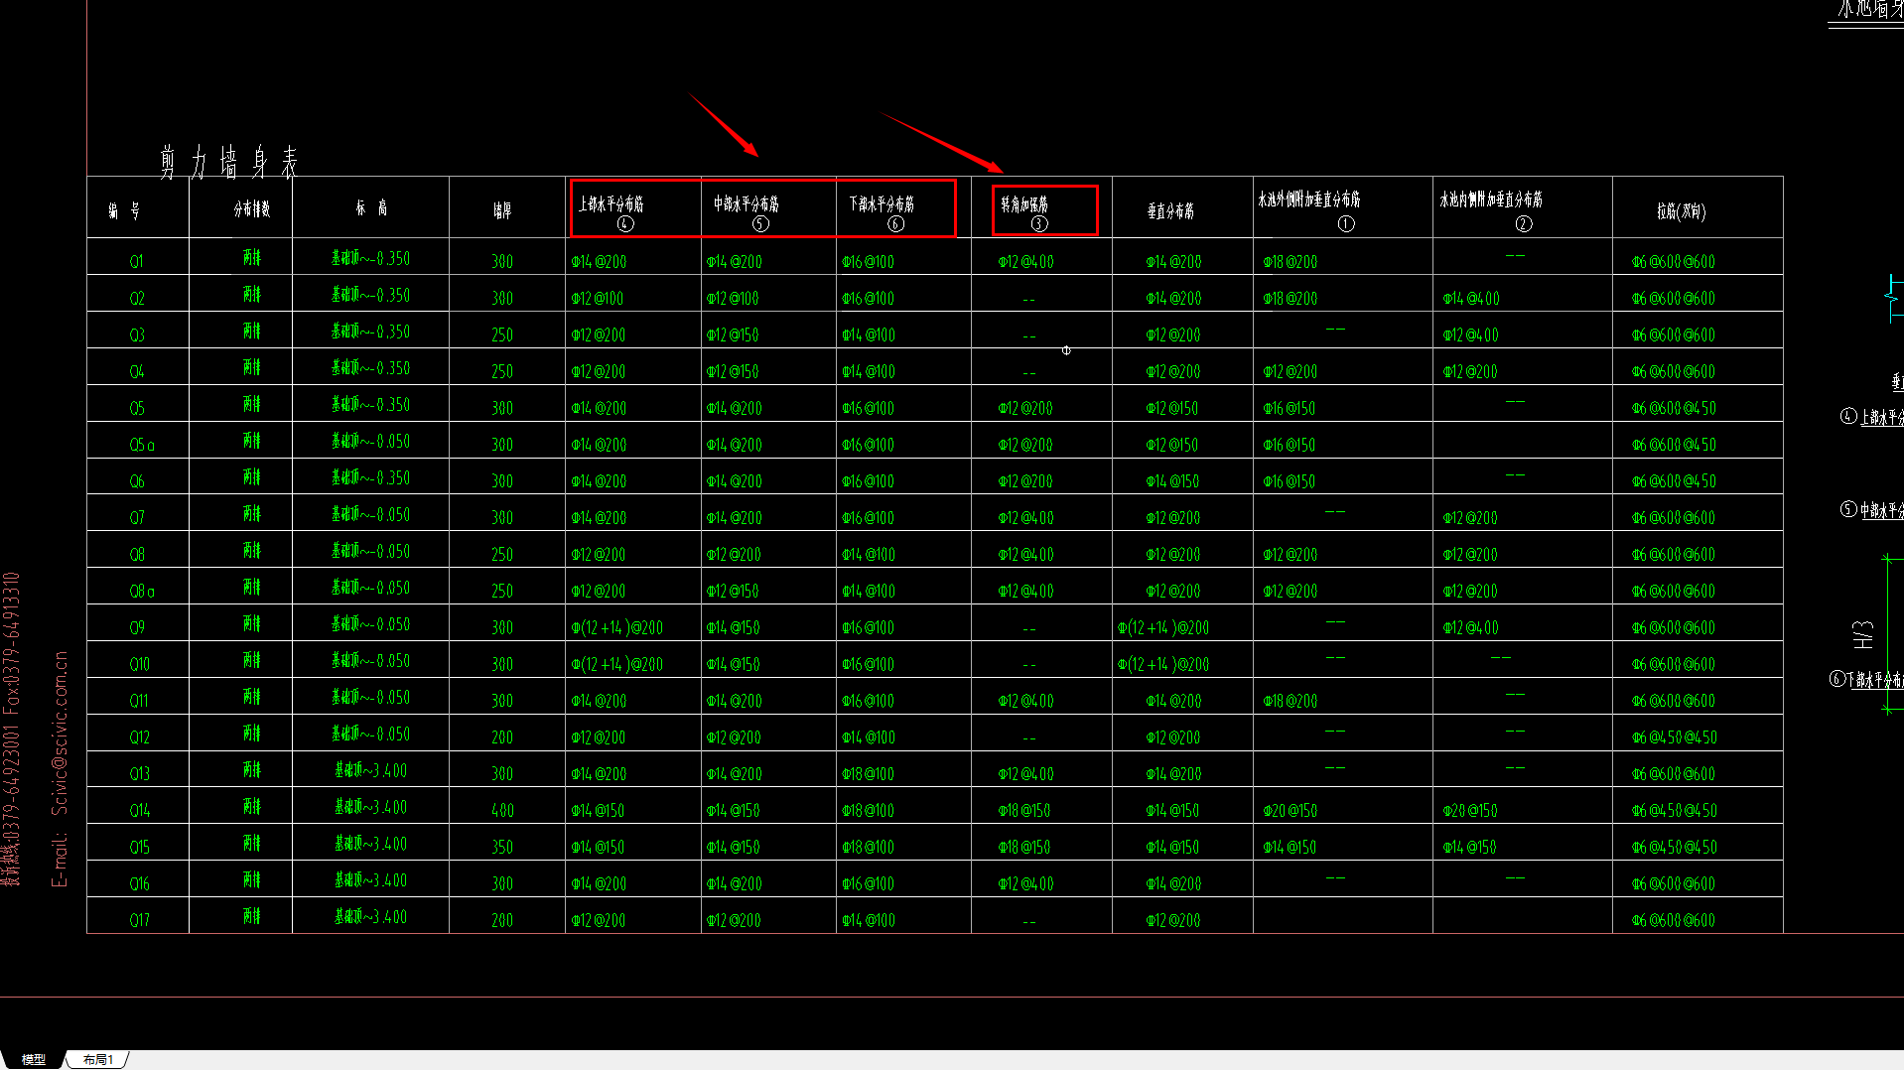The image size is (1904, 1070).
Task: Open the 布局1 layout tab
Action: click(x=98, y=1060)
